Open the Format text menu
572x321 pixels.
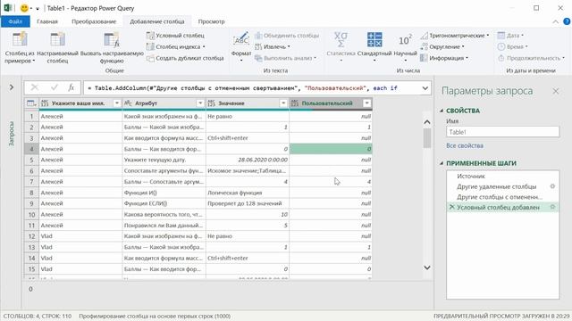point(241,47)
